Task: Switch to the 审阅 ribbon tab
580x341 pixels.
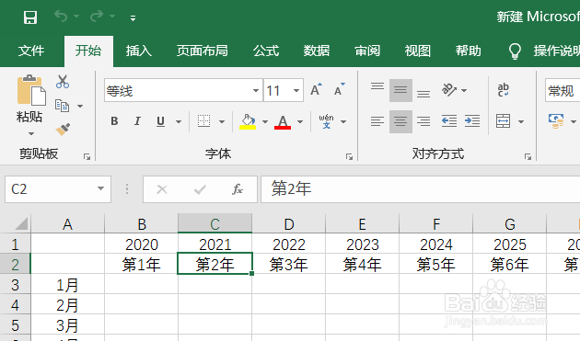Action: click(367, 51)
